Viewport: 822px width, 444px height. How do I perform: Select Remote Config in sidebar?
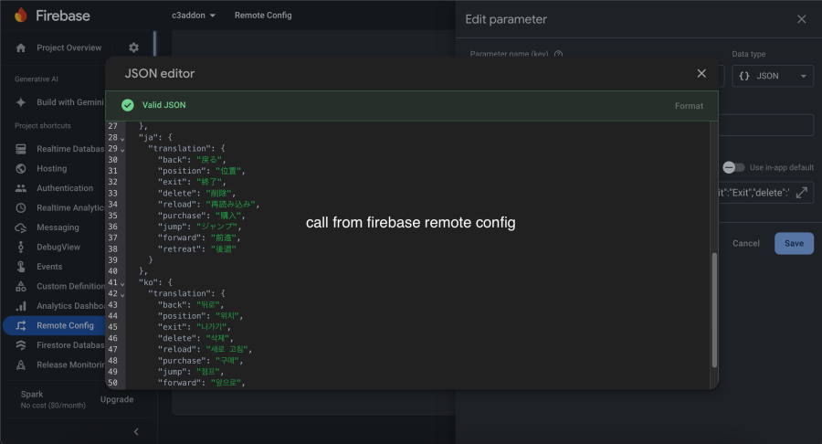pyautogui.click(x=65, y=325)
